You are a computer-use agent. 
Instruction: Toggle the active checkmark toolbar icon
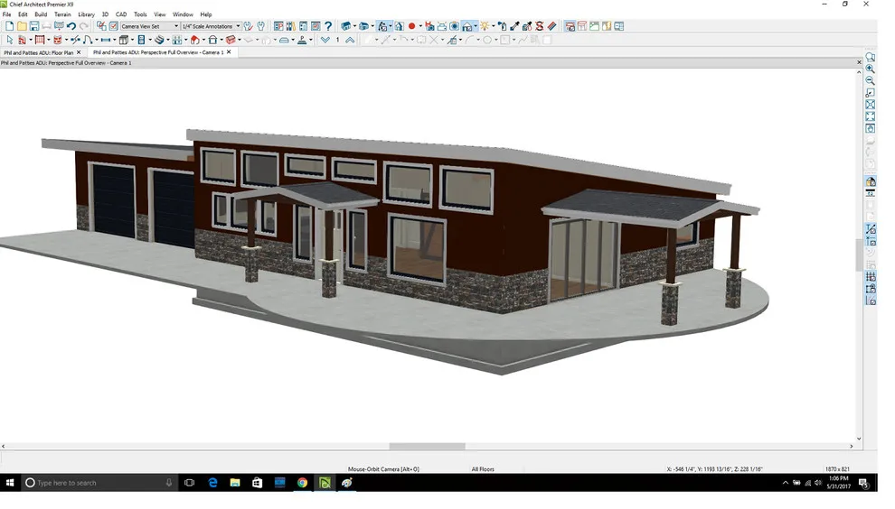pos(113,26)
